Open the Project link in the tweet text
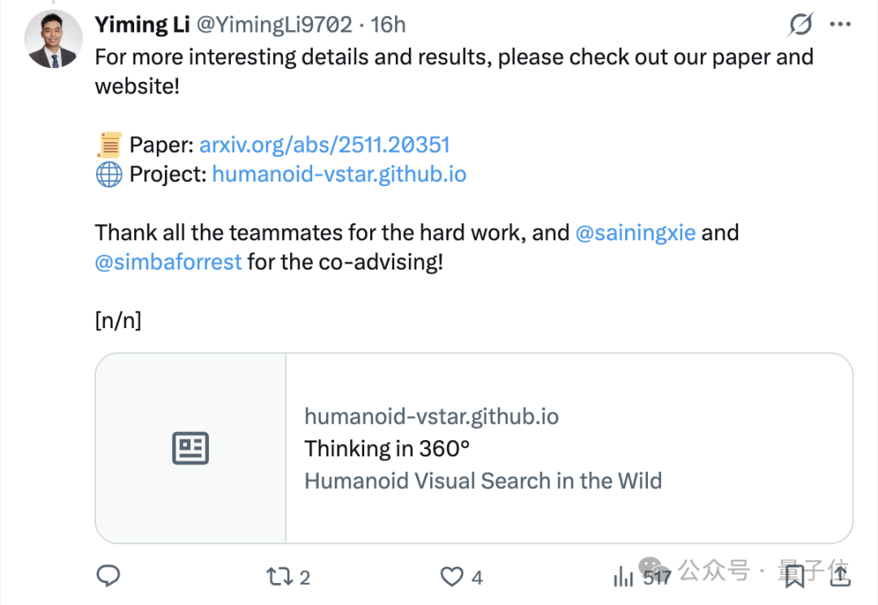The image size is (878, 605). (339, 175)
